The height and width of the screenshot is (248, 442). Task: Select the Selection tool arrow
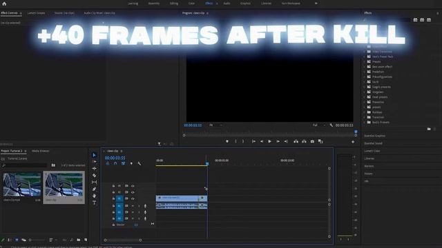(94, 155)
